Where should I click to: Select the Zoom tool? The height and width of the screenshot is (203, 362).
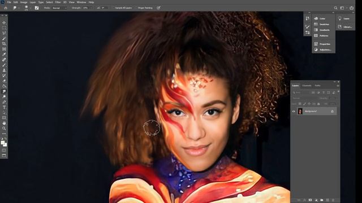point(4,129)
